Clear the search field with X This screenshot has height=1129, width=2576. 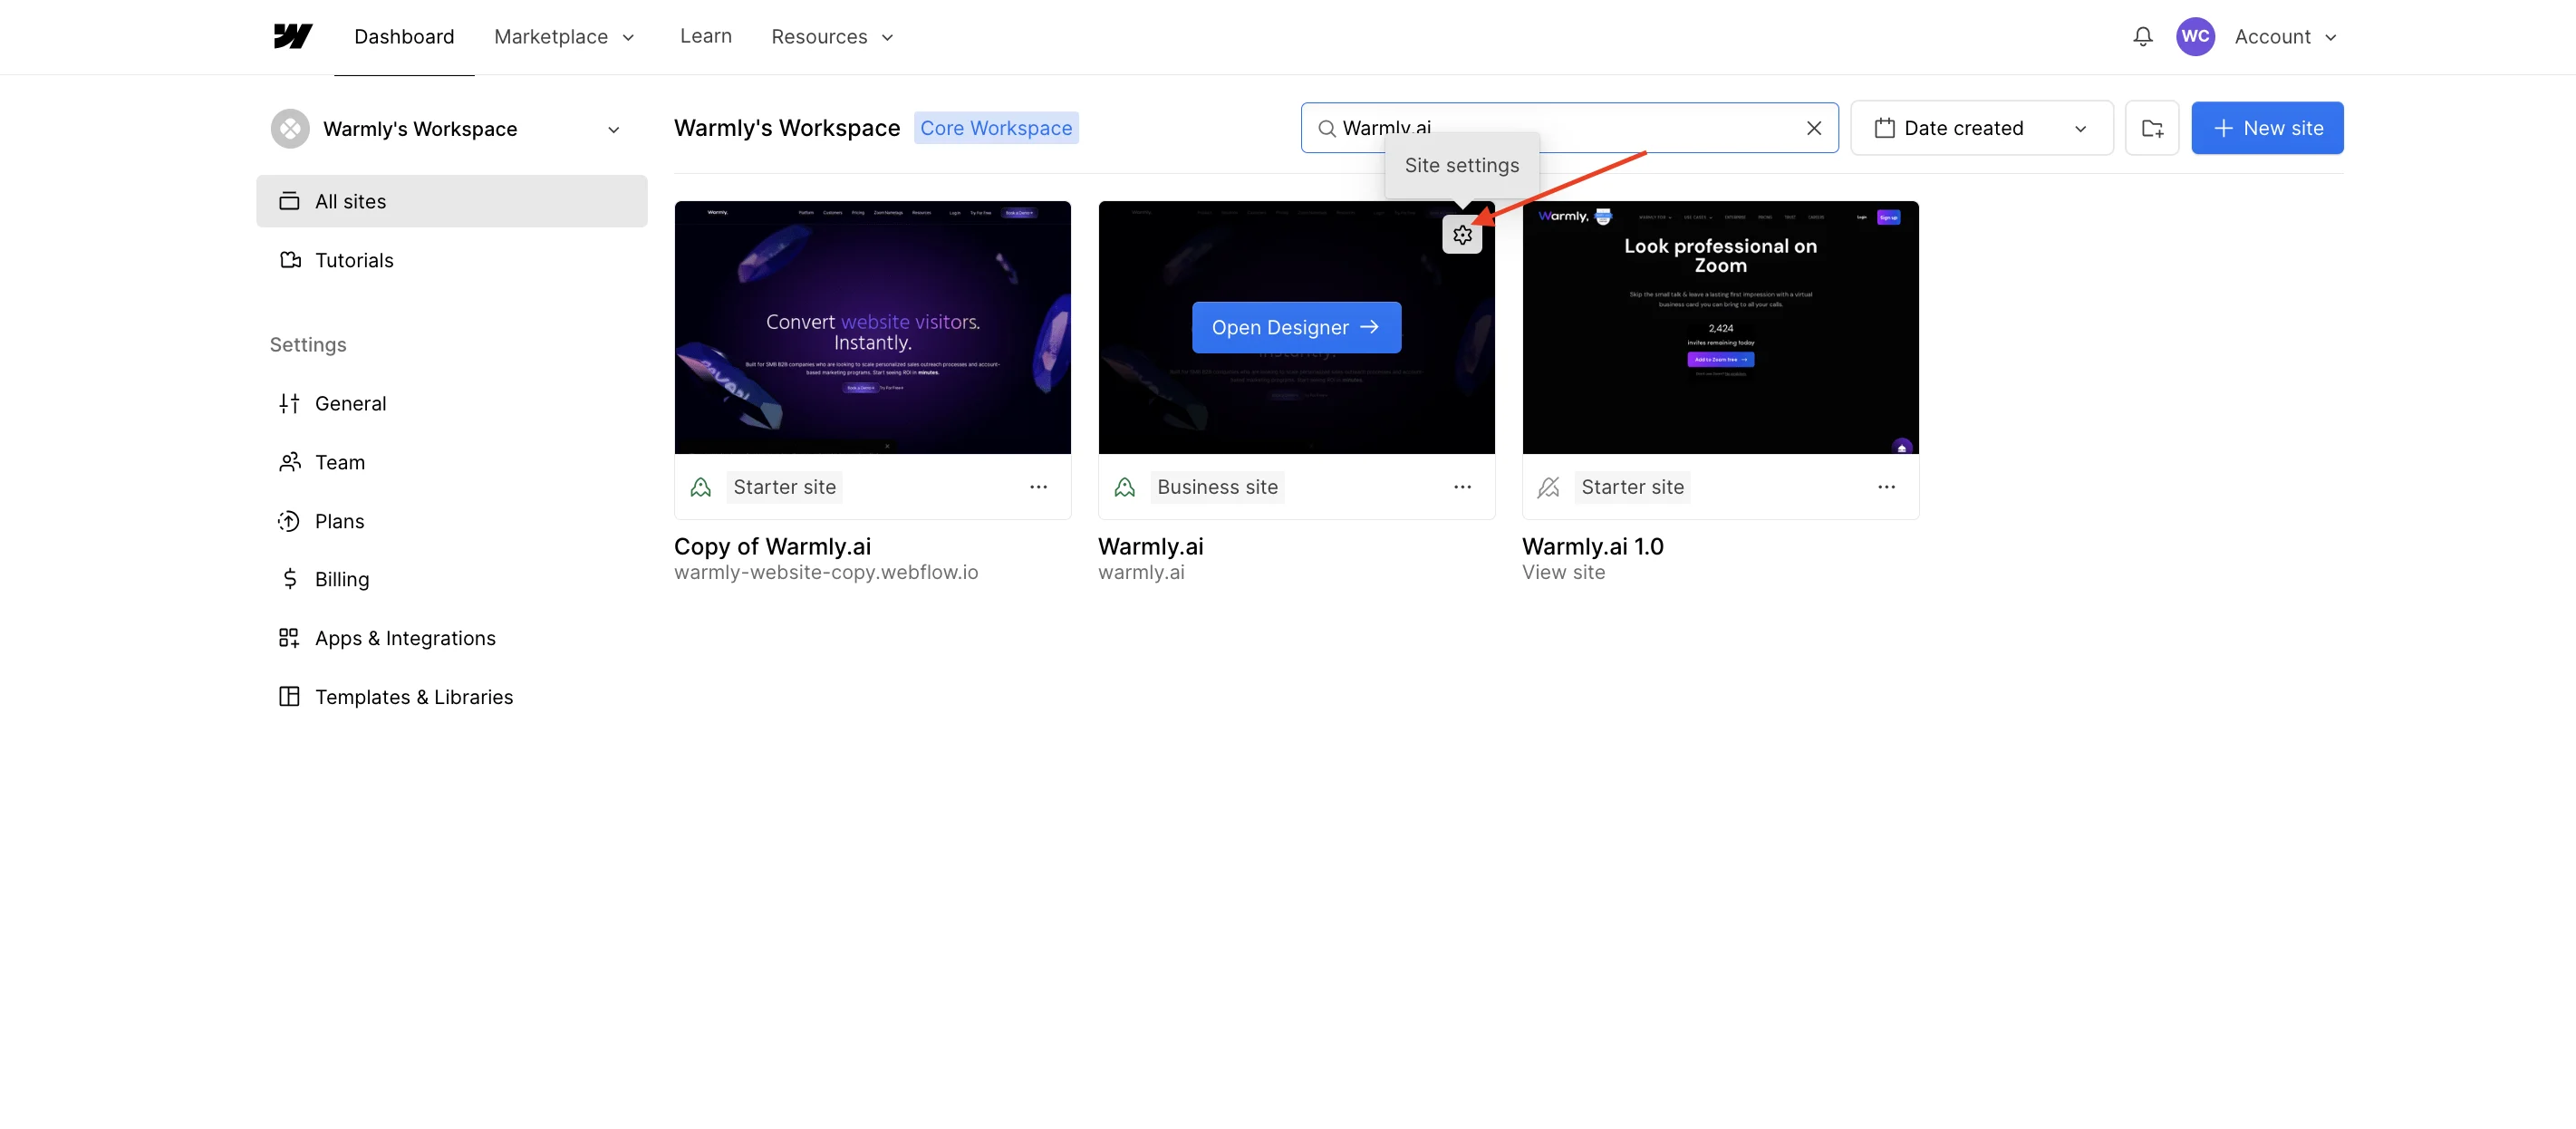pyautogui.click(x=1814, y=128)
